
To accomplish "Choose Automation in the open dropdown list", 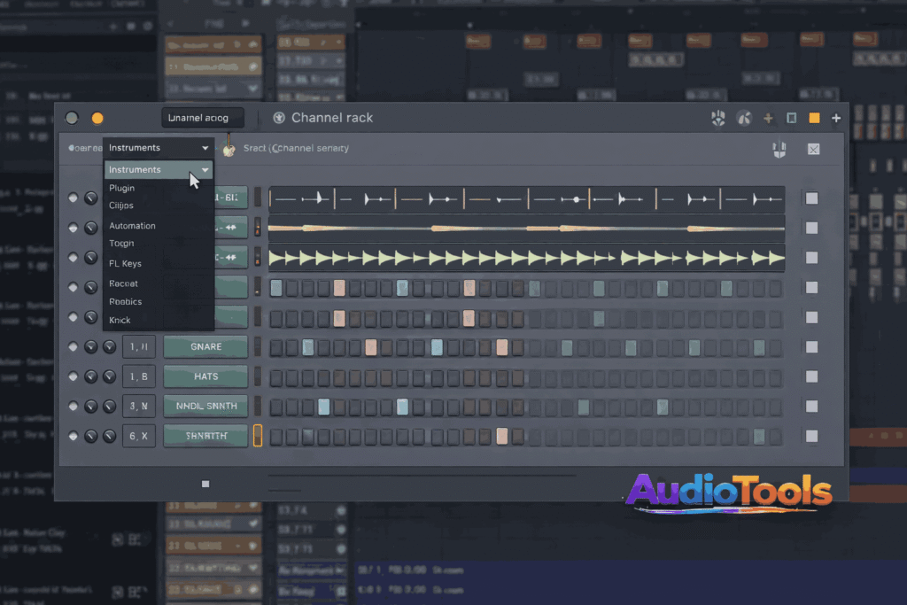I will click(x=131, y=225).
